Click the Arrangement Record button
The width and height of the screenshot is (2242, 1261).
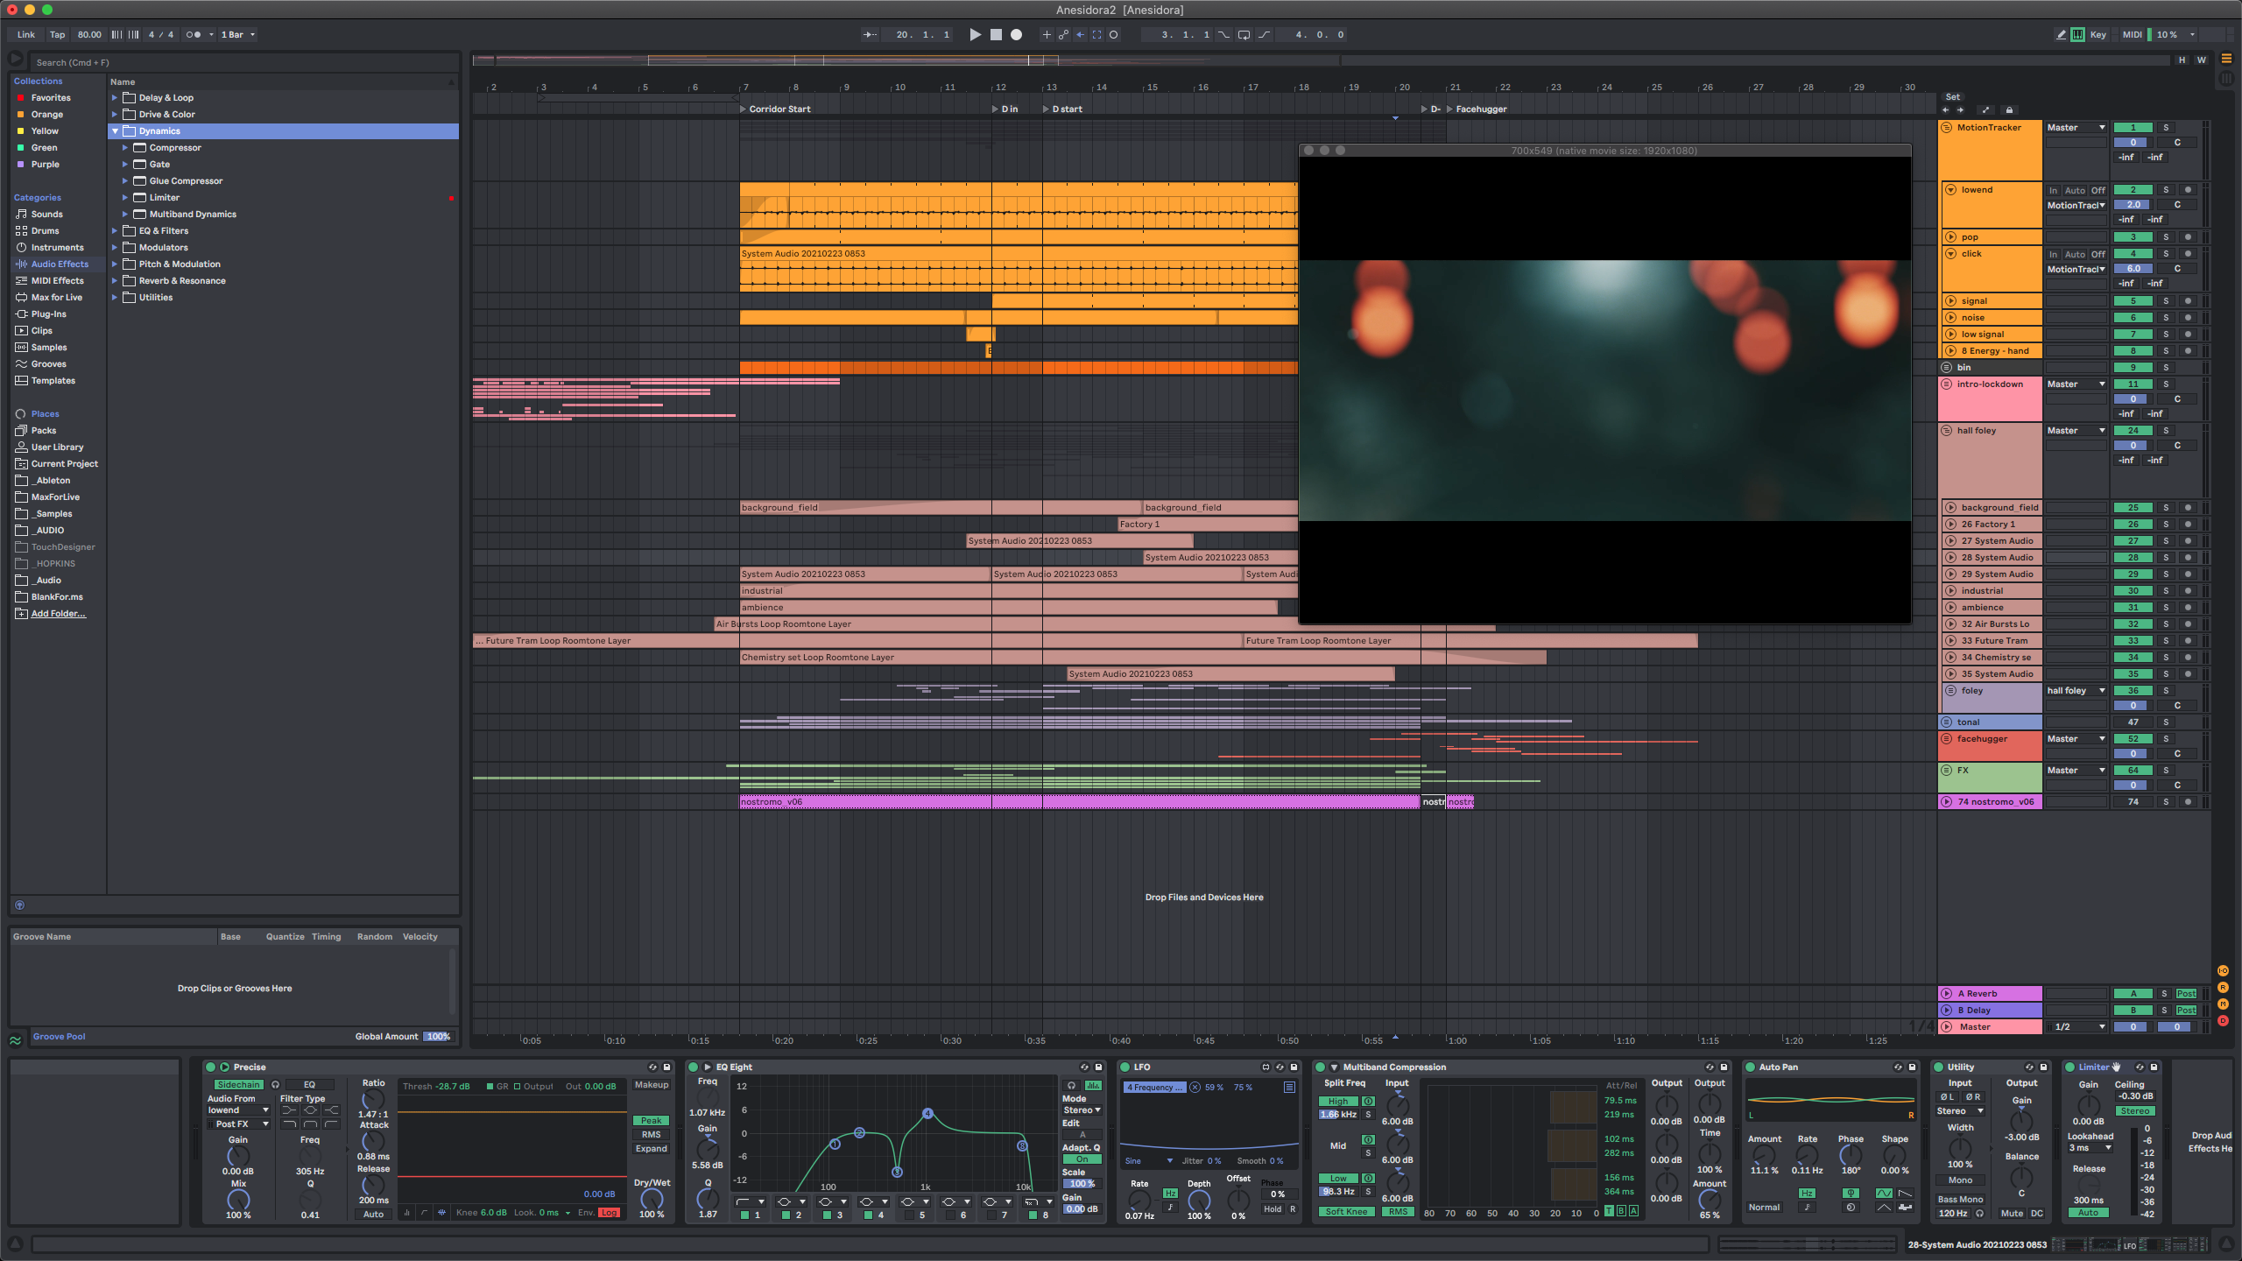point(1016,35)
